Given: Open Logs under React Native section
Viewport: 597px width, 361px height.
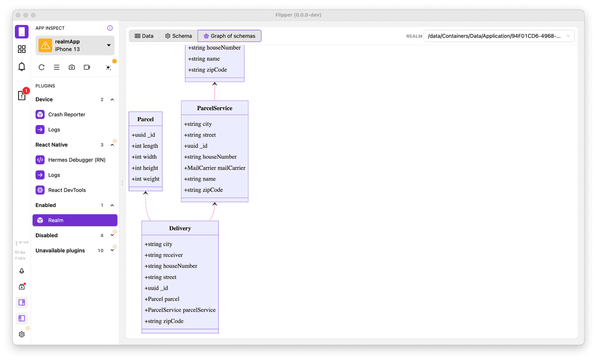Looking at the screenshot, I should pos(75,175).
